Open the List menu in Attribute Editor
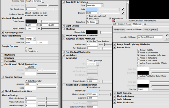Viewport: 169px width, 108px height. 114,24
